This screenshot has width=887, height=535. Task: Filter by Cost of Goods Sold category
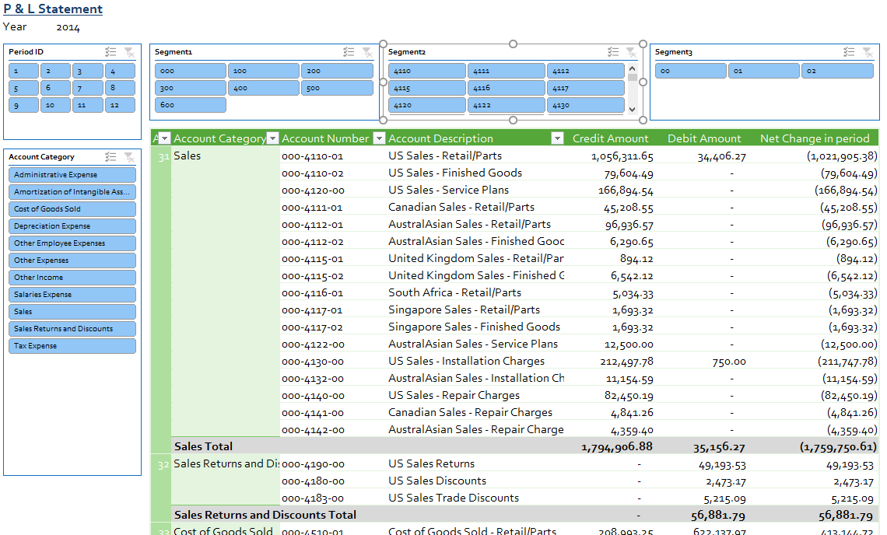(72, 208)
